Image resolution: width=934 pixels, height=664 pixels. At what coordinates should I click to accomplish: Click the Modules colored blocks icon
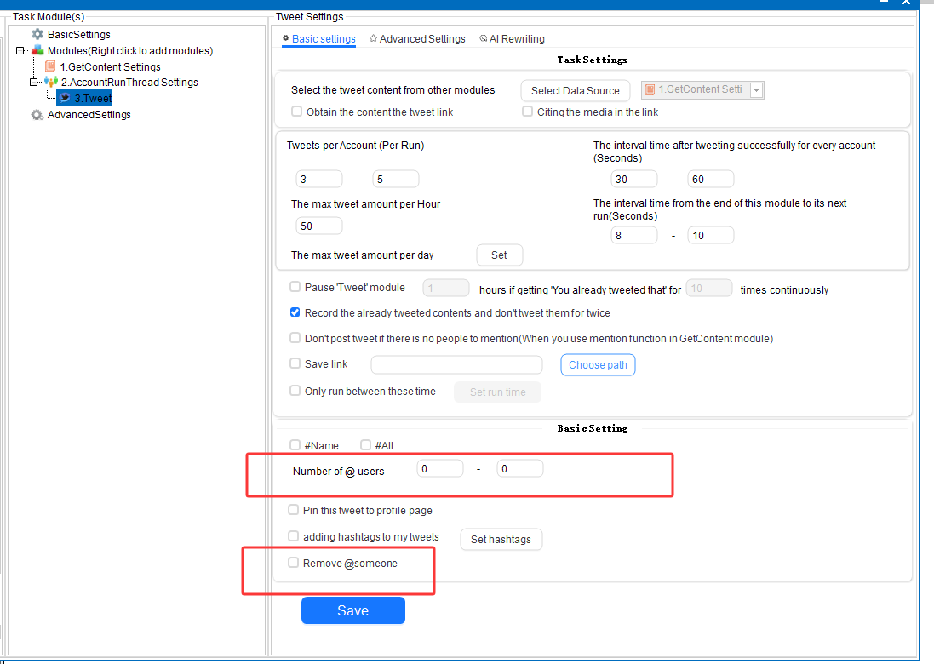37,50
